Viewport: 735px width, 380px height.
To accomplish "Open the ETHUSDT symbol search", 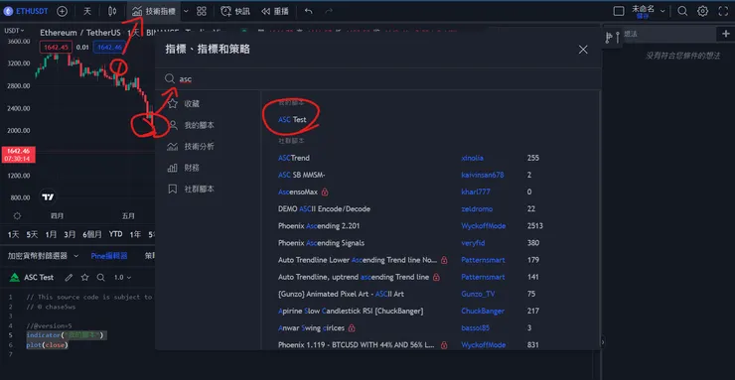I will tap(26, 11).
